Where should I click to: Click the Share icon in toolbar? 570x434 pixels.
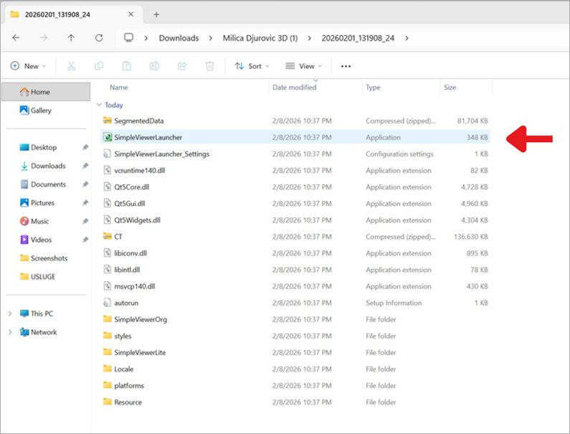point(182,66)
